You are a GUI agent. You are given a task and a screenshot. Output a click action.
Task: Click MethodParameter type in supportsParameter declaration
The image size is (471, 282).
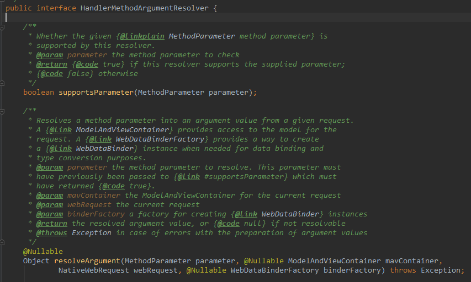pyautogui.click(x=171, y=93)
